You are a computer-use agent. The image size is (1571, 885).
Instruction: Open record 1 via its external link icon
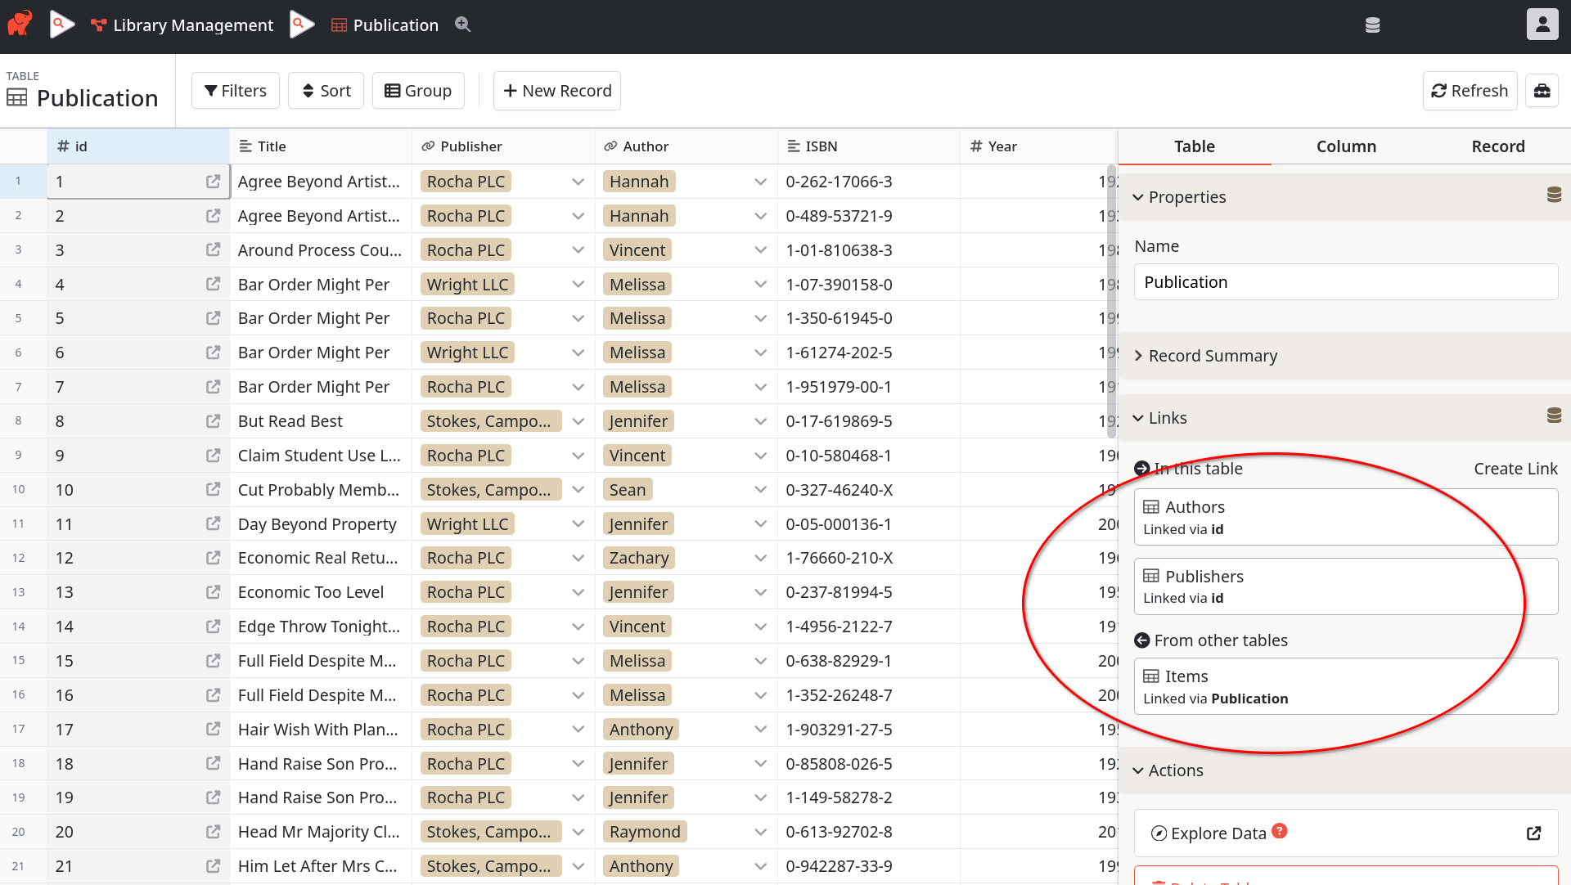pos(213,182)
